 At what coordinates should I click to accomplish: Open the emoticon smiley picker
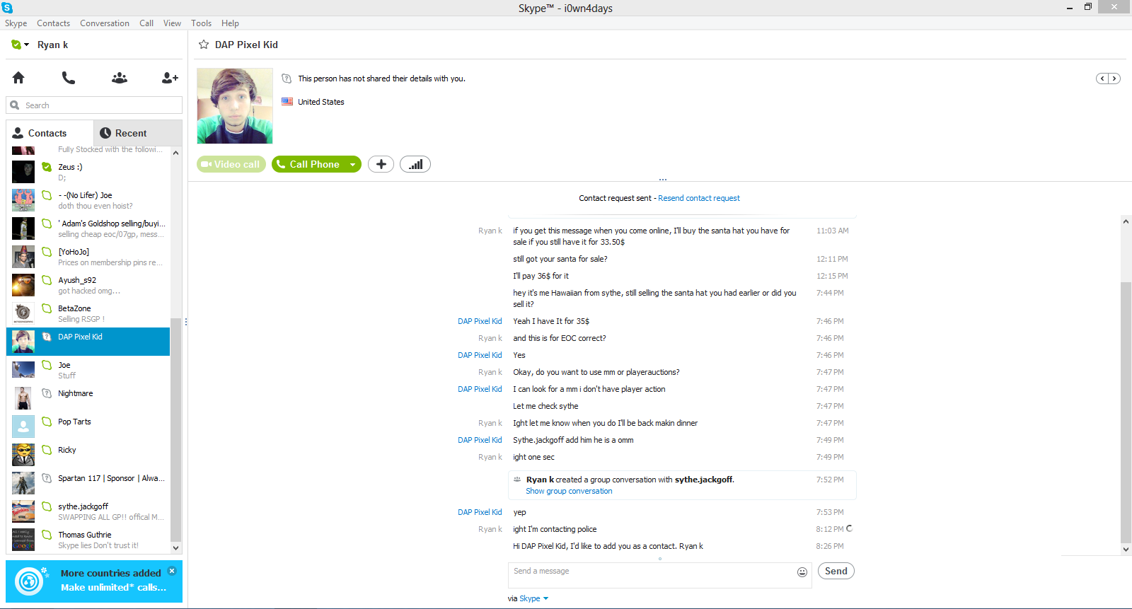pyautogui.click(x=802, y=572)
